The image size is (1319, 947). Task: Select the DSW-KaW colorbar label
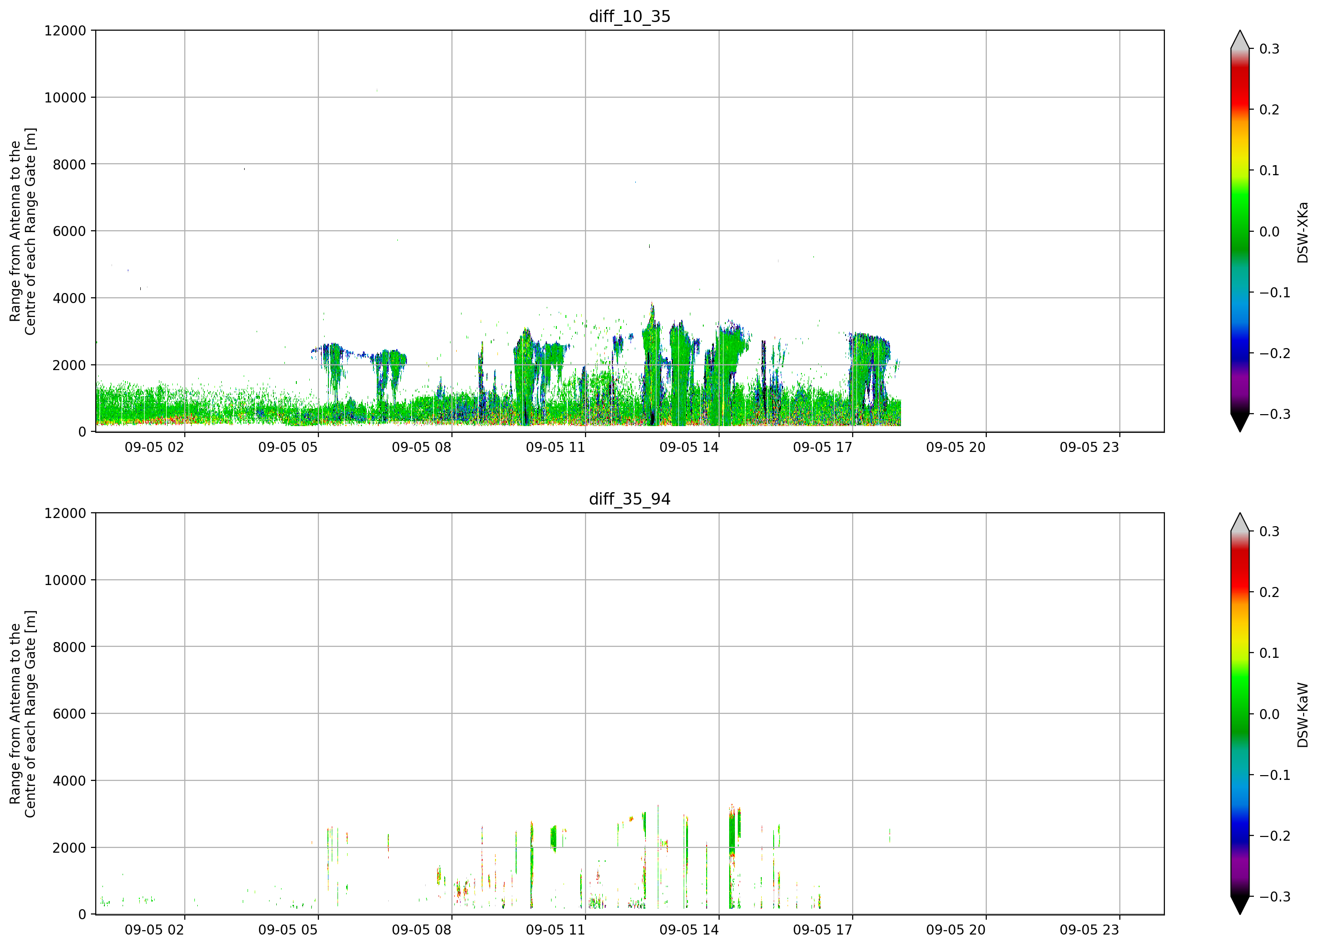pos(1303,715)
